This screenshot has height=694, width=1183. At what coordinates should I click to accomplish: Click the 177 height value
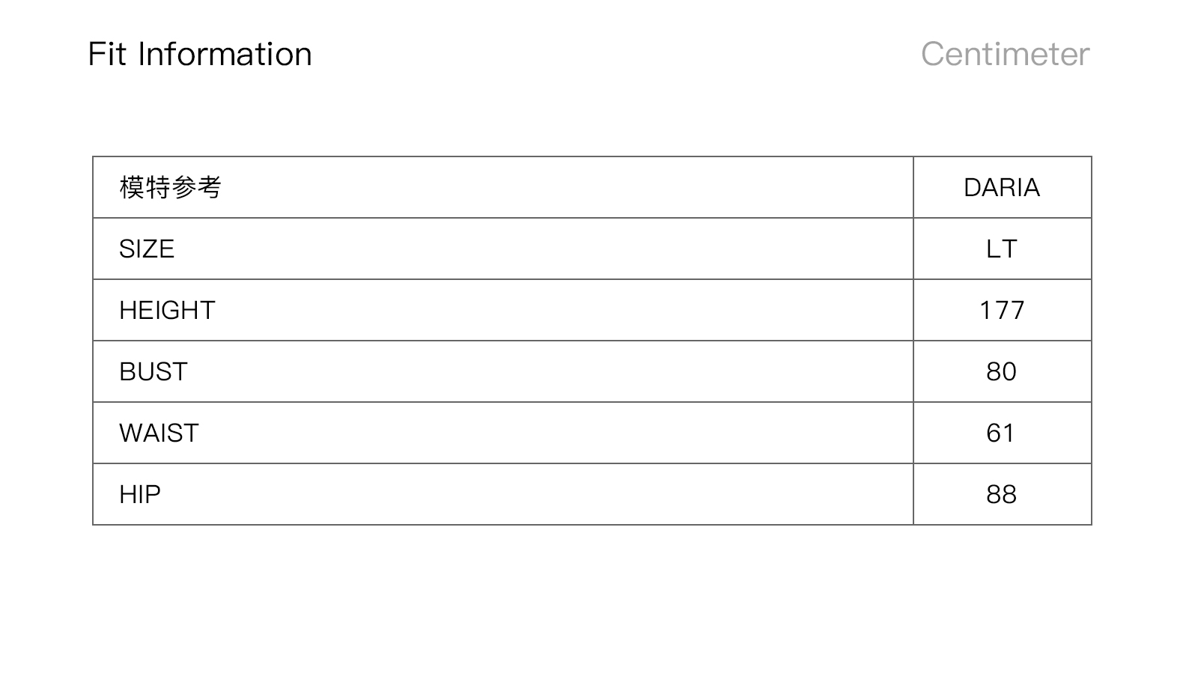1002,310
